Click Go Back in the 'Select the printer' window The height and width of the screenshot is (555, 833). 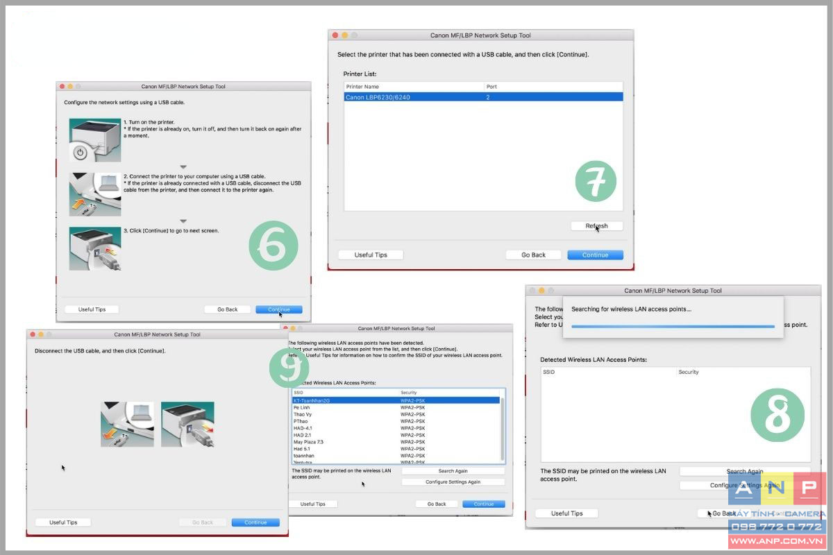(x=533, y=255)
